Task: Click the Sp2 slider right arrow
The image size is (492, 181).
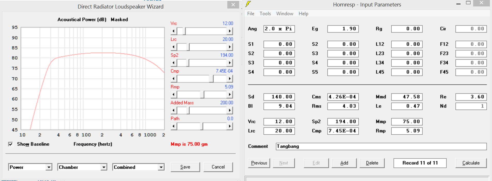Action: (230, 63)
